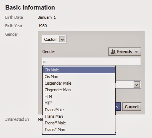Click the friends silhouette icon on privacy button
This screenshot has width=152, height=138.
coord(113,52)
